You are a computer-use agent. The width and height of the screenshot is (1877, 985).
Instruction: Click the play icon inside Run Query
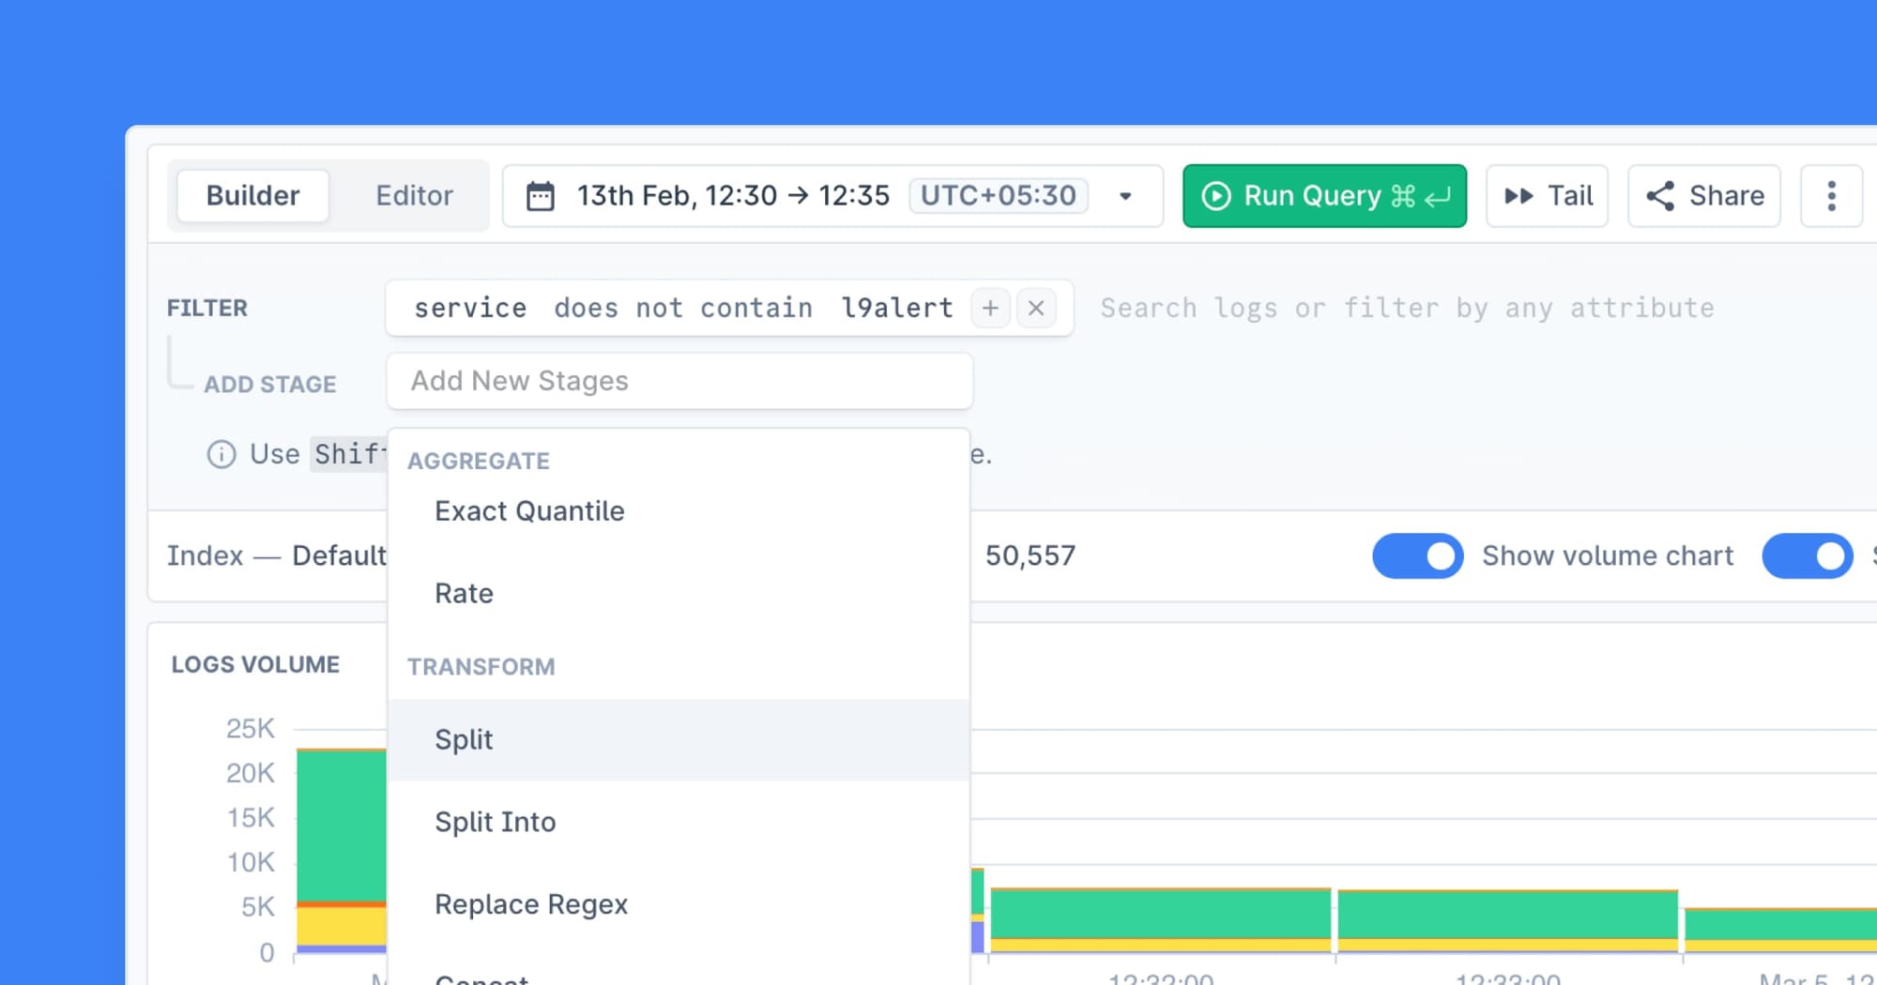pyautogui.click(x=1217, y=195)
